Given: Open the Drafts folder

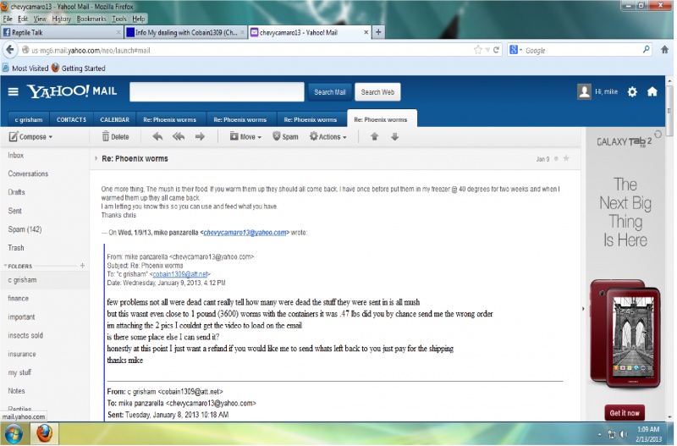Looking at the screenshot, I should pos(16,192).
